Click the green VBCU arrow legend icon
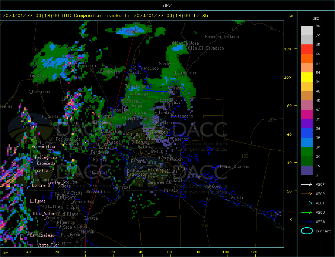 point(307,213)
